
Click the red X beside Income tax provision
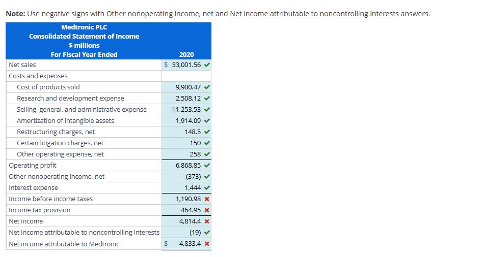(207, 210)
